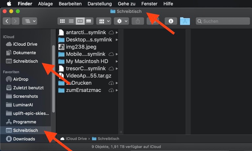Open the group-by arrangement dropdown
The height and width of the screenshot is (151, 252).
(104, 21)
